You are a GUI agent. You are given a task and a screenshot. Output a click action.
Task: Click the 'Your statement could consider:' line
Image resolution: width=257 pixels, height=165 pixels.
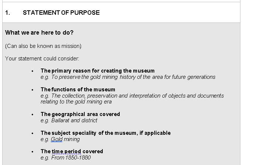pos(42,59)
